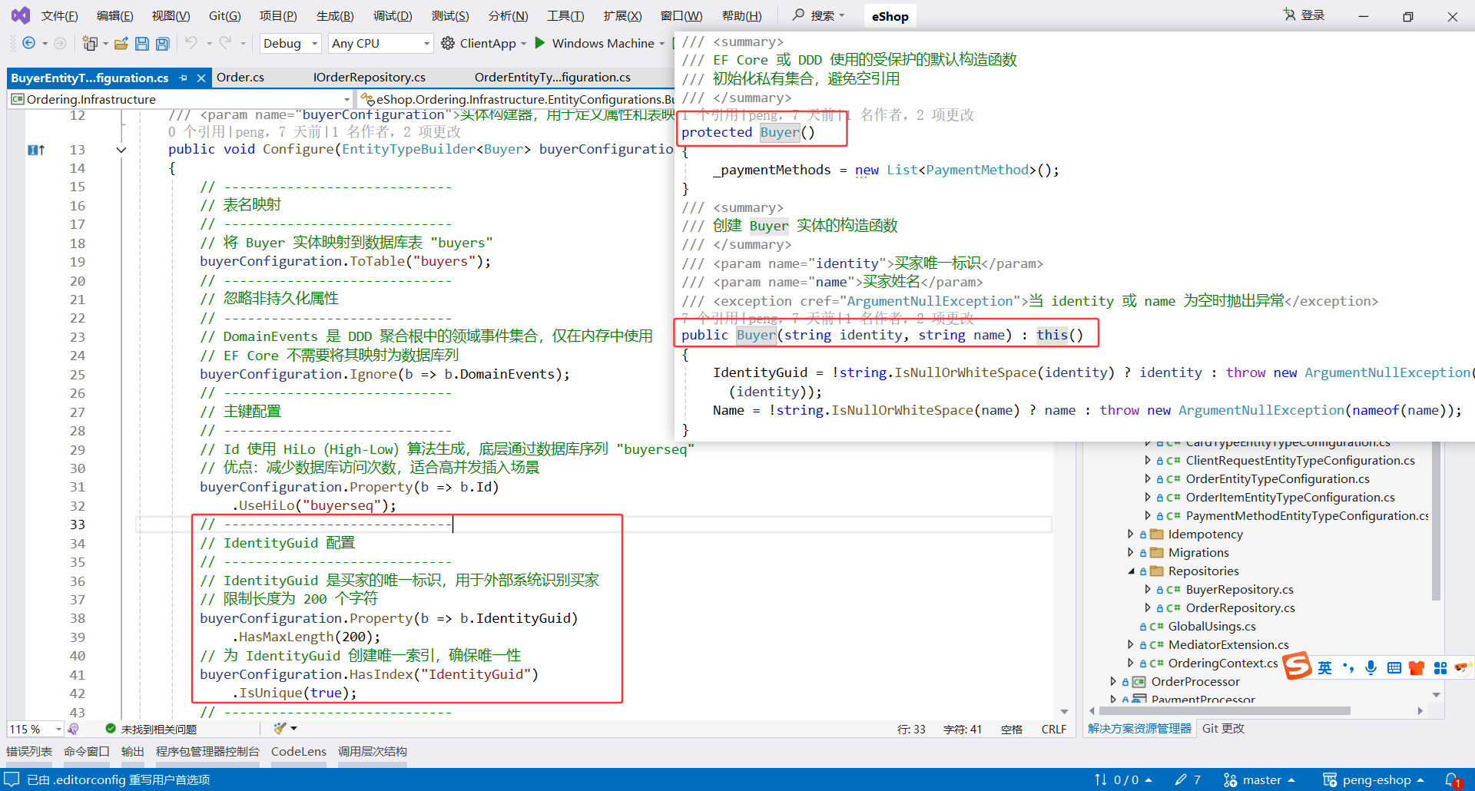
Task: Click the redo arrow icon
Action: (x=225, y=43)
